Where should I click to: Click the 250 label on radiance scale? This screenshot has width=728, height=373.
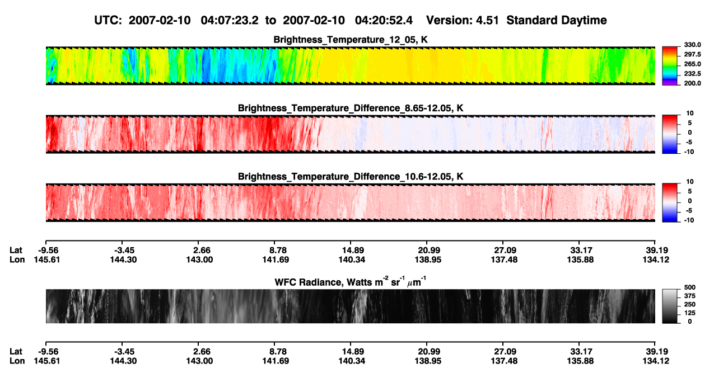[x=689, y=305]
